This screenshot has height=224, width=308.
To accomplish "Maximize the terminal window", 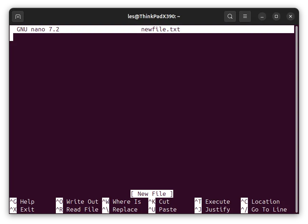I will 276,16.
